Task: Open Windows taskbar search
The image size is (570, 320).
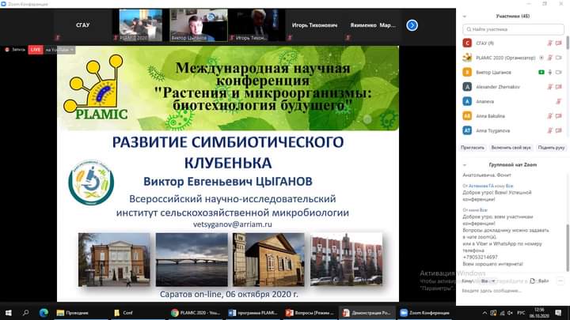Action: (x=25, y=312)
